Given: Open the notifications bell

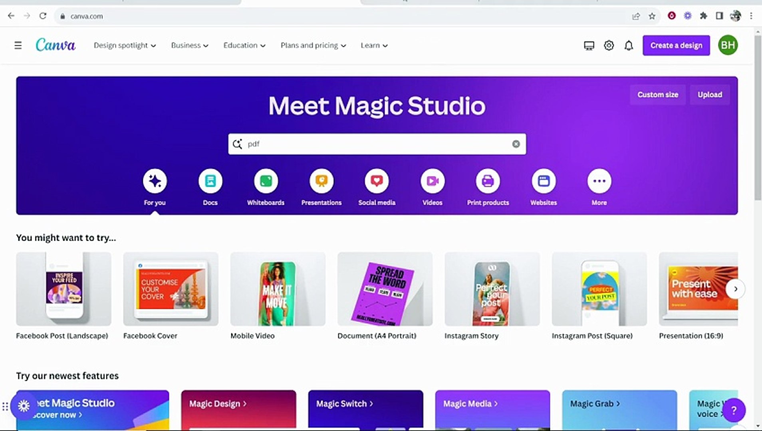Looking at the screenshot, I should [628, 45].
